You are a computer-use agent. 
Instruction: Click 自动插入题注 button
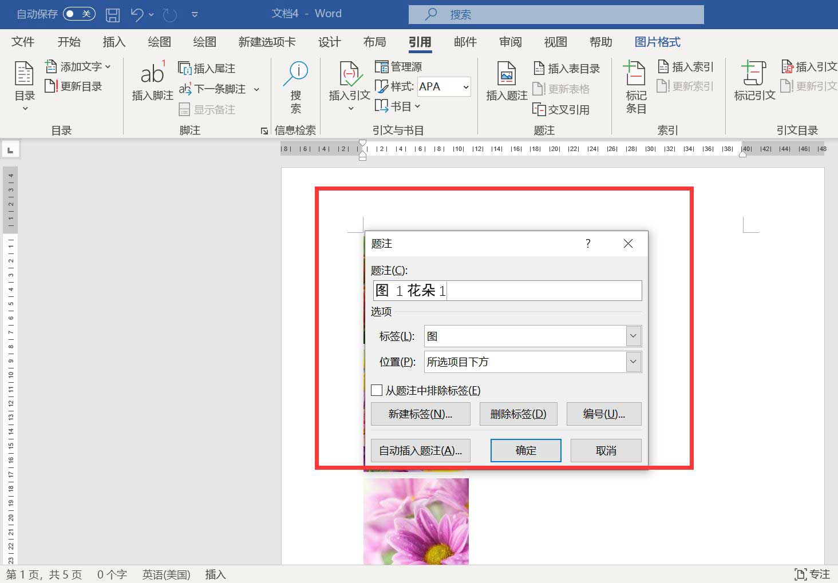[421, 451]
